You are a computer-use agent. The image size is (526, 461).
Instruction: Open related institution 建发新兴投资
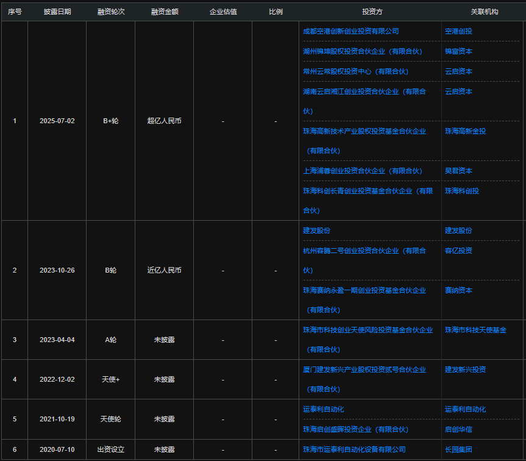tap(465, 370)
